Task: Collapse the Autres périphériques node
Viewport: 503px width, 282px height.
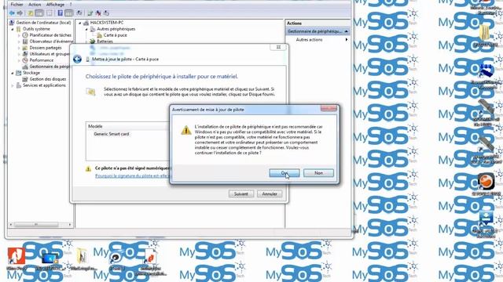Action: [86, 29]
